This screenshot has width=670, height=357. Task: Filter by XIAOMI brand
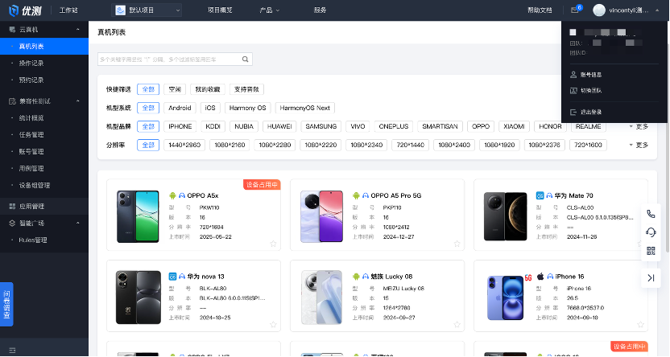514,127
